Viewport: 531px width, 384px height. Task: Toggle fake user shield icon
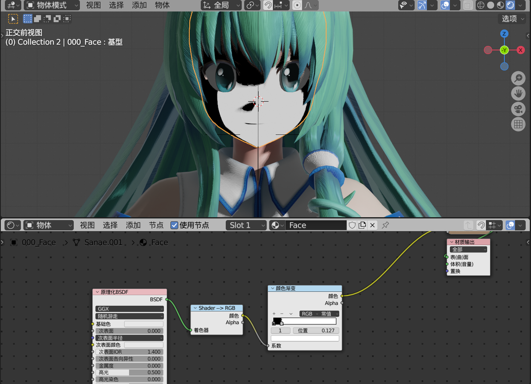[352, 225]
